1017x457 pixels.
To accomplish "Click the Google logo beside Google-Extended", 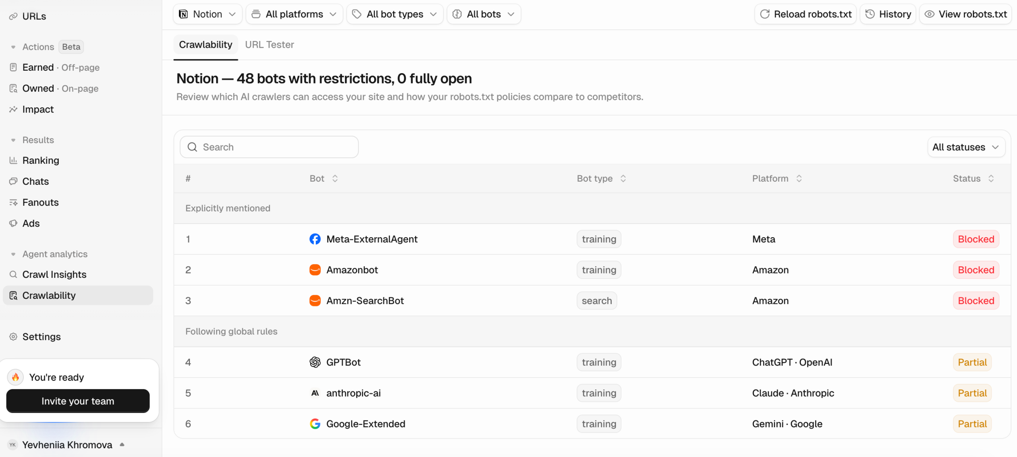I will point(315,424).
